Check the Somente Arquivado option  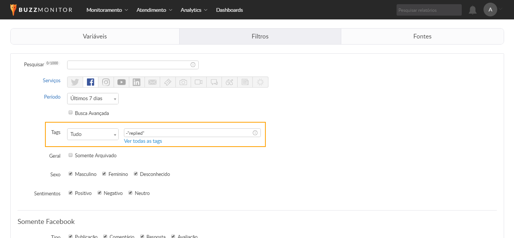(x=71, y=155)
